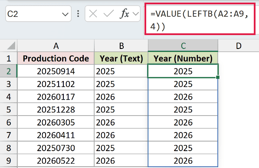The height and width of the screenshot is (168, 259).
Task: Select cell B2 showing 2025
Action: click(121, 71)
